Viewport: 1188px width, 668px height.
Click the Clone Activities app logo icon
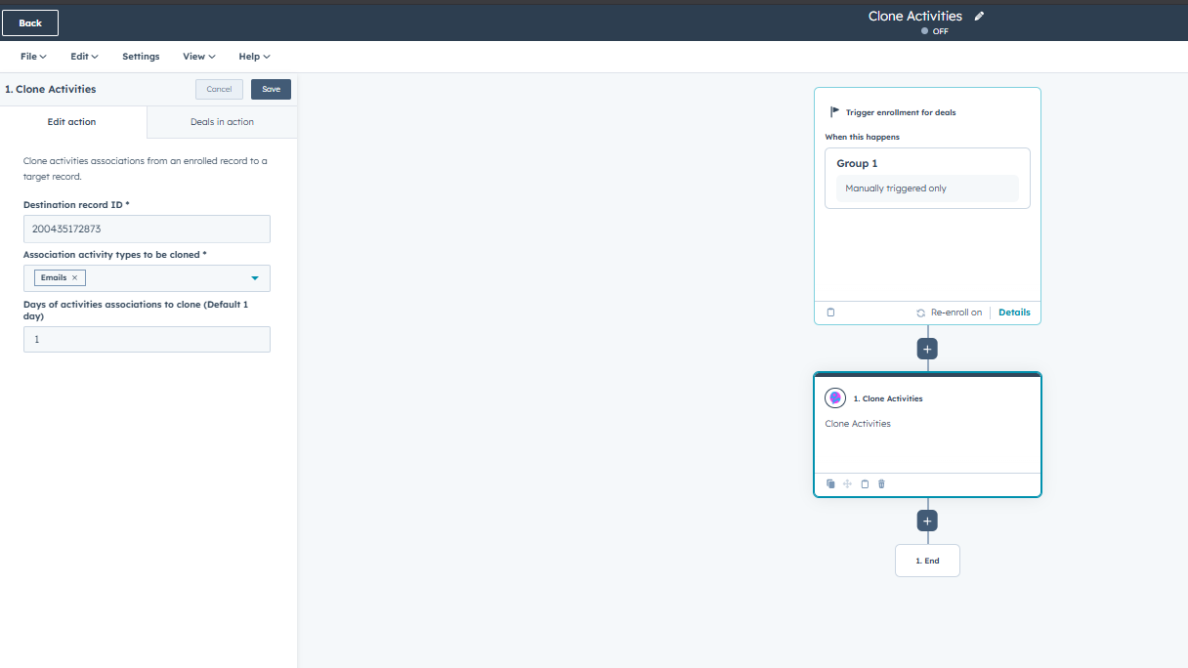coord(835,398)
